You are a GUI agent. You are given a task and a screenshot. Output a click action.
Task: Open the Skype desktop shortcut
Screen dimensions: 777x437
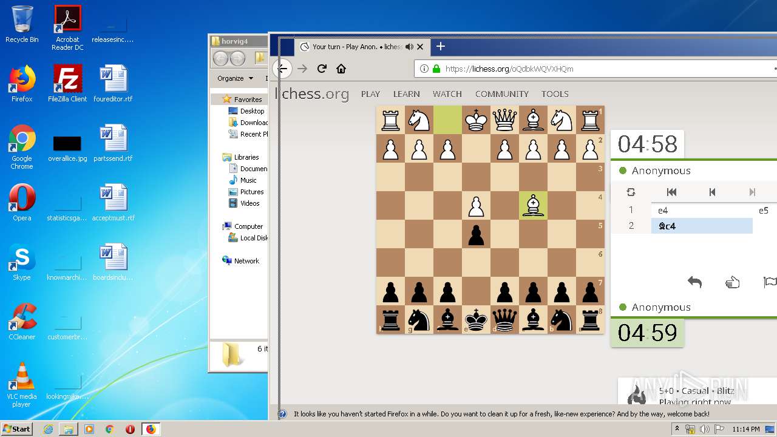[x=22, y=262]
